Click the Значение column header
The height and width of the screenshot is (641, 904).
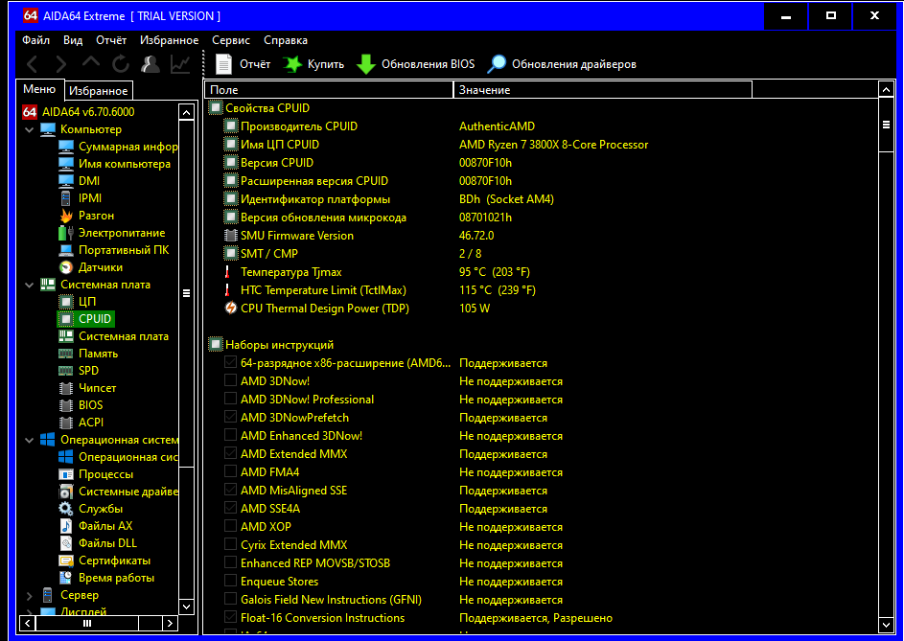(602, 90)
